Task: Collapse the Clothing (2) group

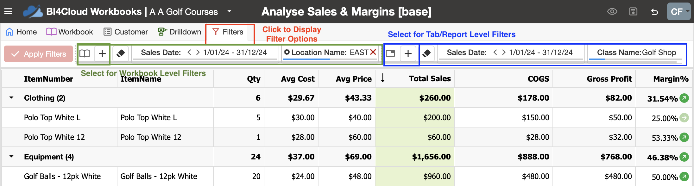Action: tap(11, 98)
